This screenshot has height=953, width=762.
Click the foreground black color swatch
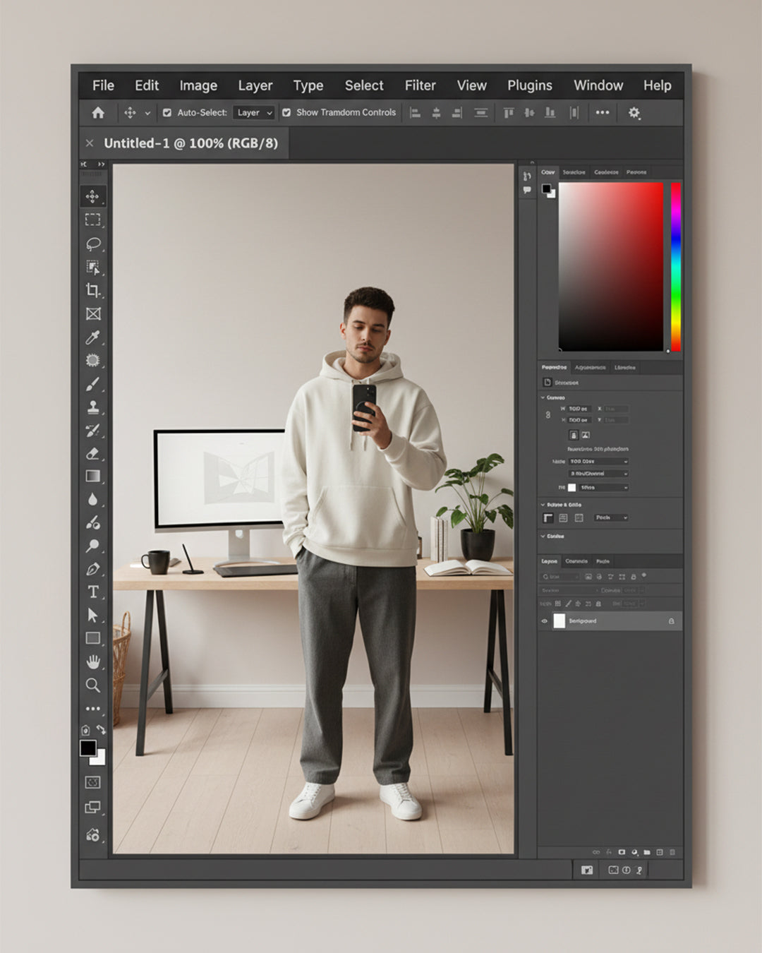click(87, 748)
